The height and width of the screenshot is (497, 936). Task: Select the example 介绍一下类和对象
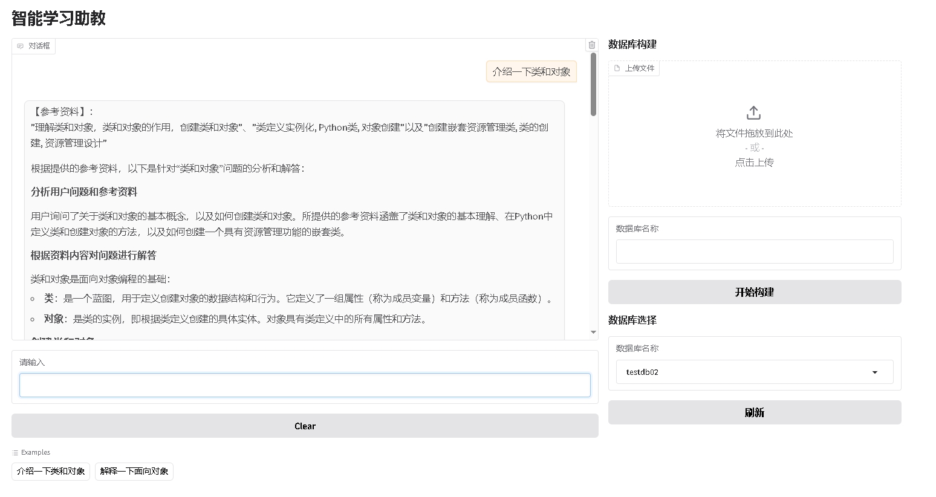(51, 471)
